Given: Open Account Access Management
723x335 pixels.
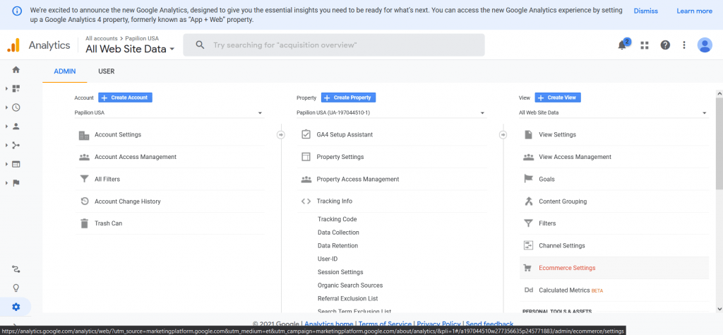Looking at the screenshot, I should pos(136,157).
